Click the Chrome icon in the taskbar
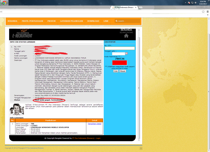The width and height of the screenshot is (210, 152). coord(4,3)
